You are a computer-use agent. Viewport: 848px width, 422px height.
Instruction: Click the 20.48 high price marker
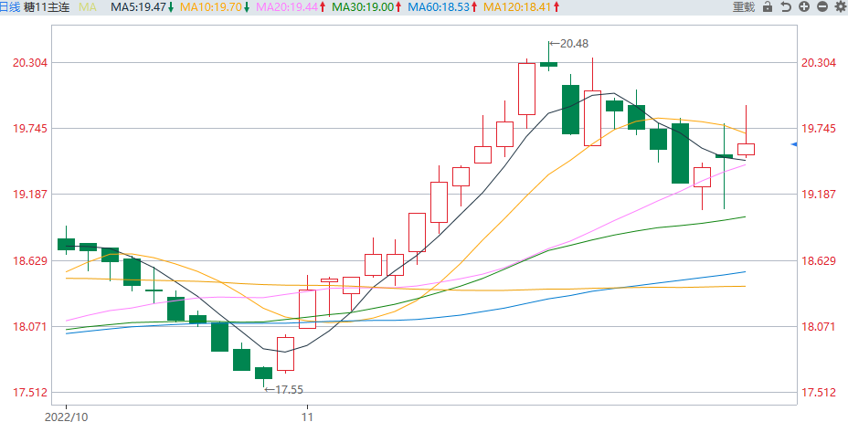tap(573, 43)
